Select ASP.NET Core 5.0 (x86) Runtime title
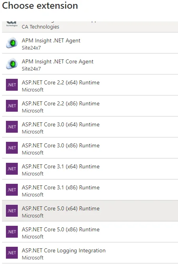 [61, 229]
